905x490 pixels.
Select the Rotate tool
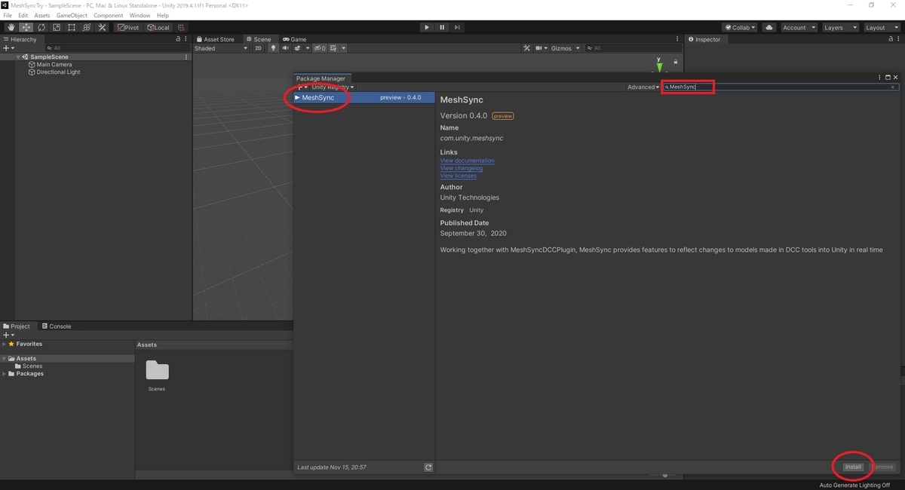41,27
